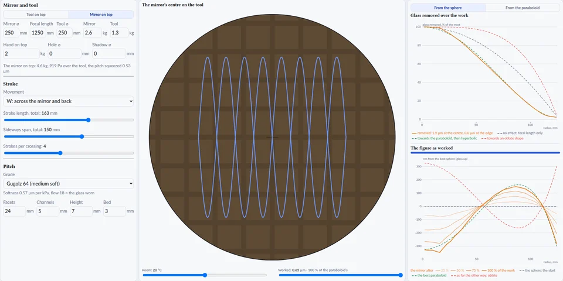Click 'the sphere: the start' legend entry
Screen dimensions: 563x281
(x=538, y=270)
